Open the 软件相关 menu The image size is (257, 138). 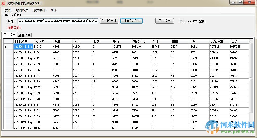tap(22, 10)
